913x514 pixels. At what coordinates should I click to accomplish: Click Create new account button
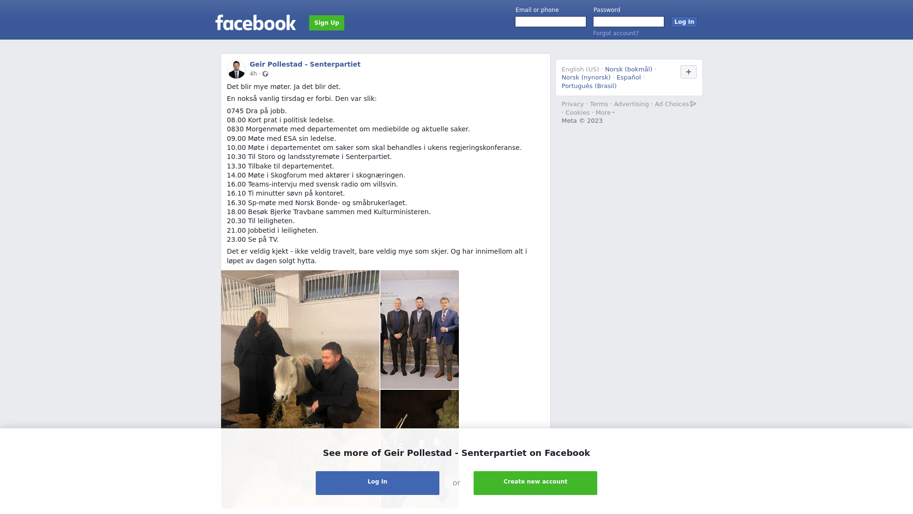[x=535, y=483]
